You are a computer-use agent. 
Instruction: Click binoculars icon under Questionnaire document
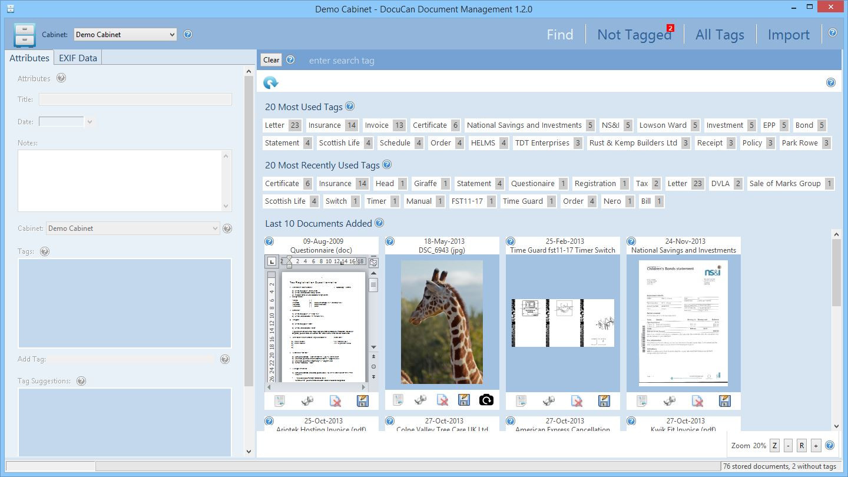coord(307,401)
